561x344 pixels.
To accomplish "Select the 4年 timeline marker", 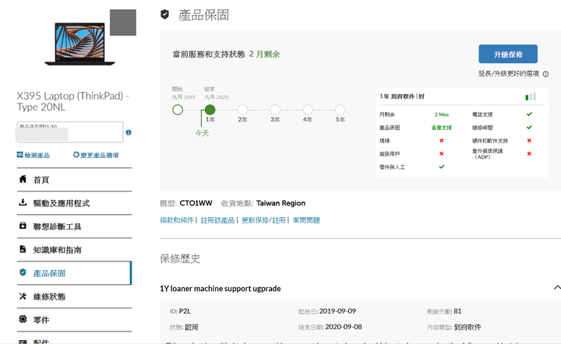I will (x=308, y=110).
